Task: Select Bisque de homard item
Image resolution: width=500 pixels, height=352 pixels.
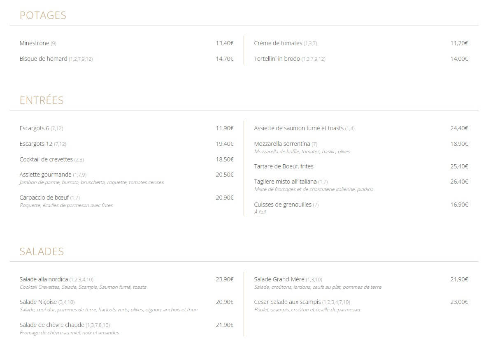Action: [43, 59]
